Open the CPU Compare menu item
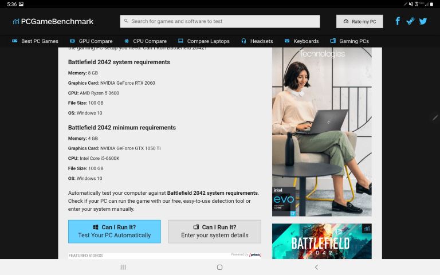440x275 pixels. click(x=150, y=41)
